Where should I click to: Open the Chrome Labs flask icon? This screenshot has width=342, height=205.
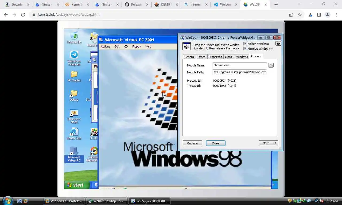310,15
